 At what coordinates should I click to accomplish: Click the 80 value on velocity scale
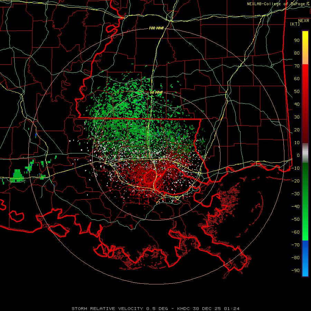[x=297, y=53]
